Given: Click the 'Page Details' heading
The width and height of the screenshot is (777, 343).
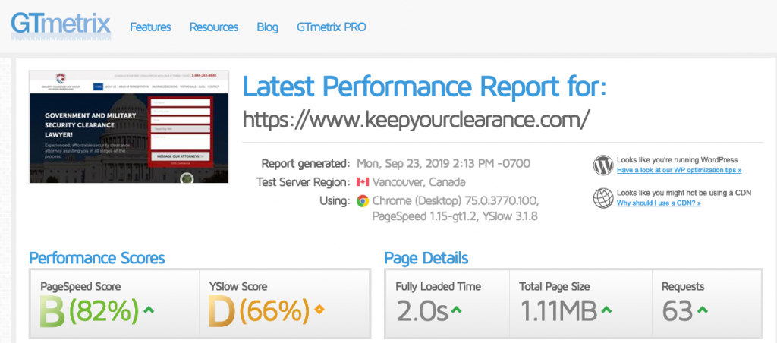Looking at the screenshot, I should [426, 258].
